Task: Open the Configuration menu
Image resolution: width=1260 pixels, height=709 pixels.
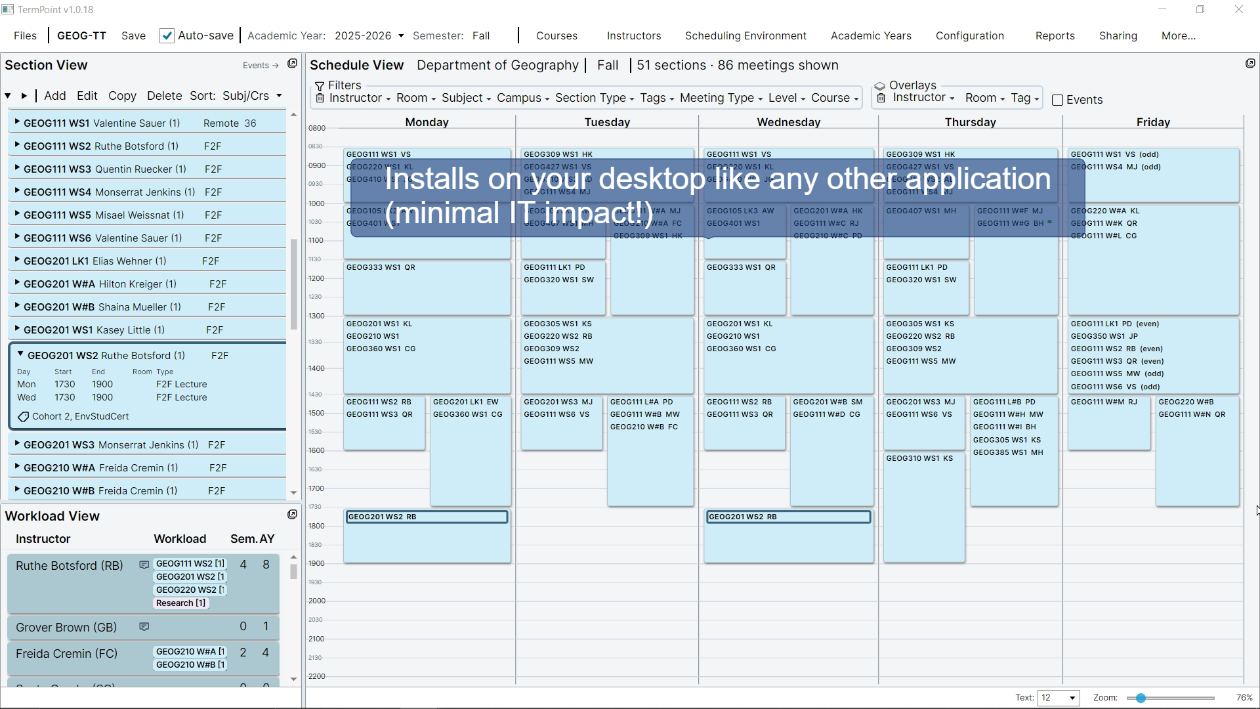Action: click(969, 36)
